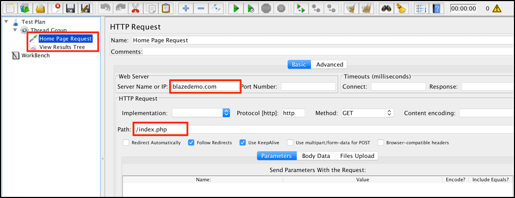515x198 pixels.
Task: Click the Path input field
Action: click(x=323, y=129)
